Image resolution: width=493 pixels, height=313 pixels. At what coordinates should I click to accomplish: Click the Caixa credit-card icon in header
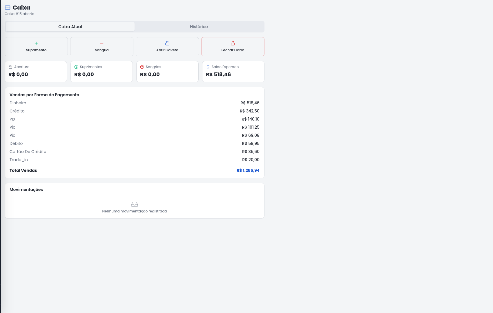[8, 8]
